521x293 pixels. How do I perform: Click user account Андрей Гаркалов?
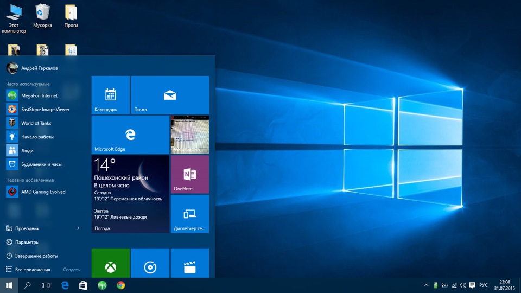tap(32, 68)
